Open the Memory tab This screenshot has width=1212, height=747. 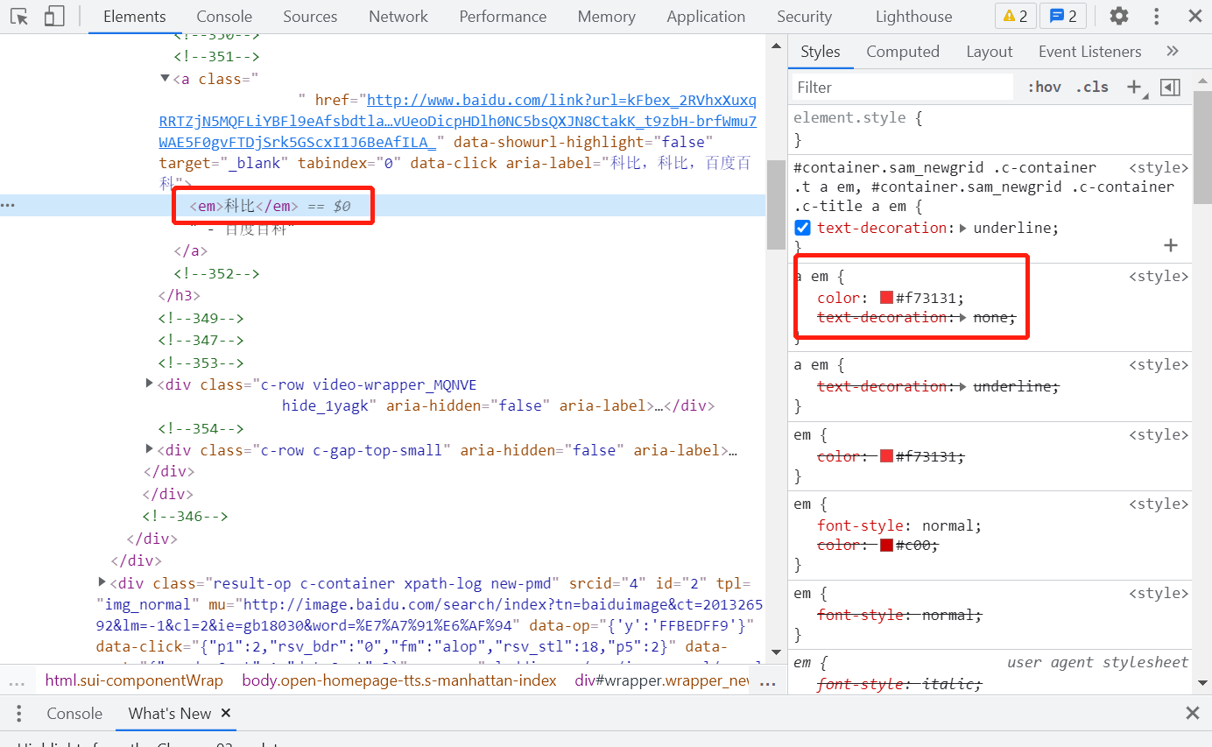[606, 17]
